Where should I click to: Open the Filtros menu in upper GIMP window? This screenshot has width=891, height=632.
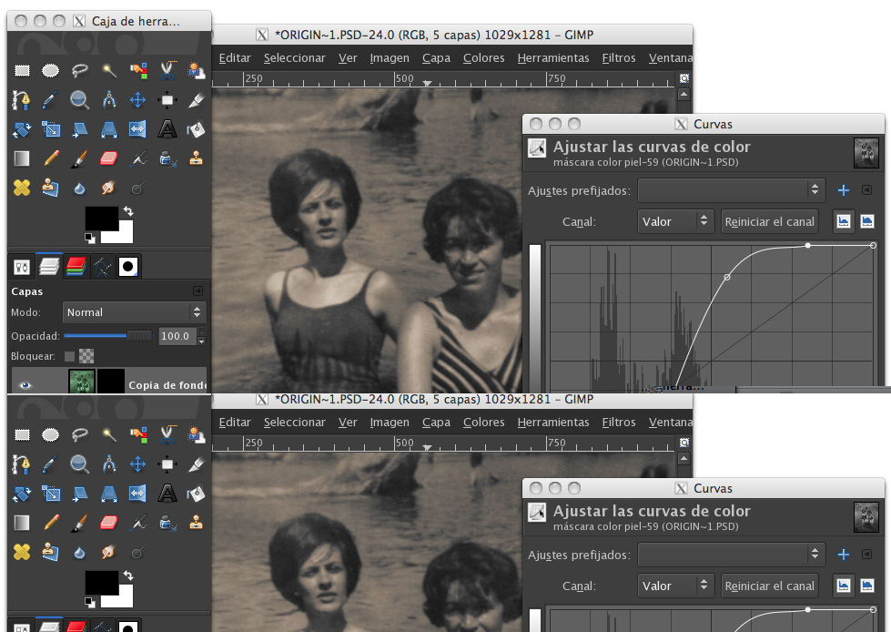(x=619, y=58)
